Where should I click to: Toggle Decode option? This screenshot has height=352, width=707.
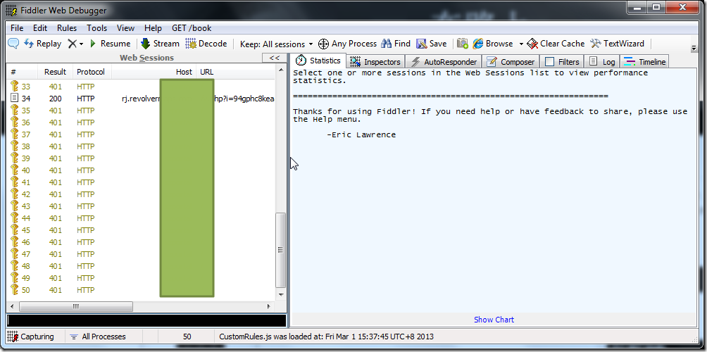coord(206,44)
